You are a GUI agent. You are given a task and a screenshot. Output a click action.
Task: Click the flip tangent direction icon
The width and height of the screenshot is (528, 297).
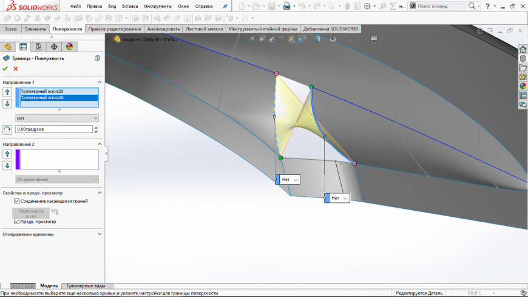click(7, 129)
